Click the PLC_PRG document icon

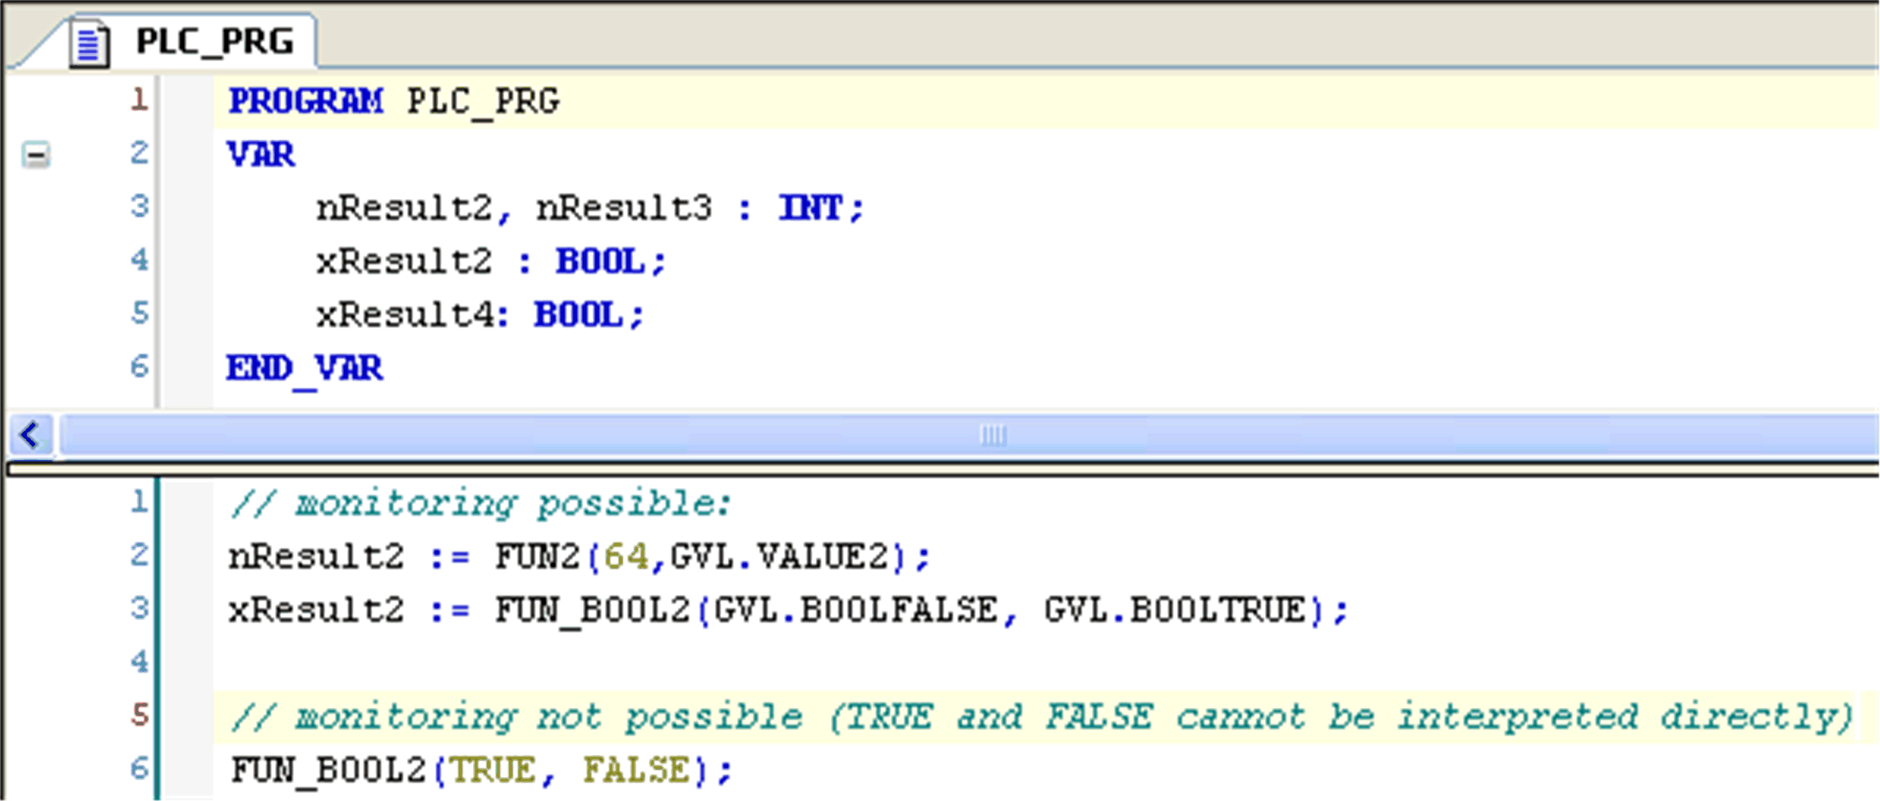(90, 44)
